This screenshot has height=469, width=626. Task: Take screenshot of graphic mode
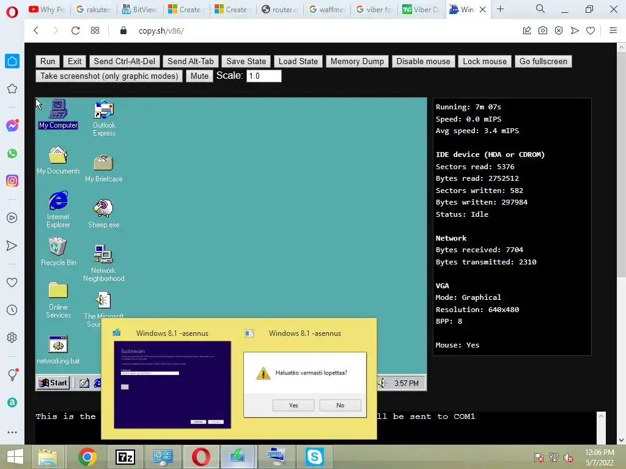[x=109, y=76]
